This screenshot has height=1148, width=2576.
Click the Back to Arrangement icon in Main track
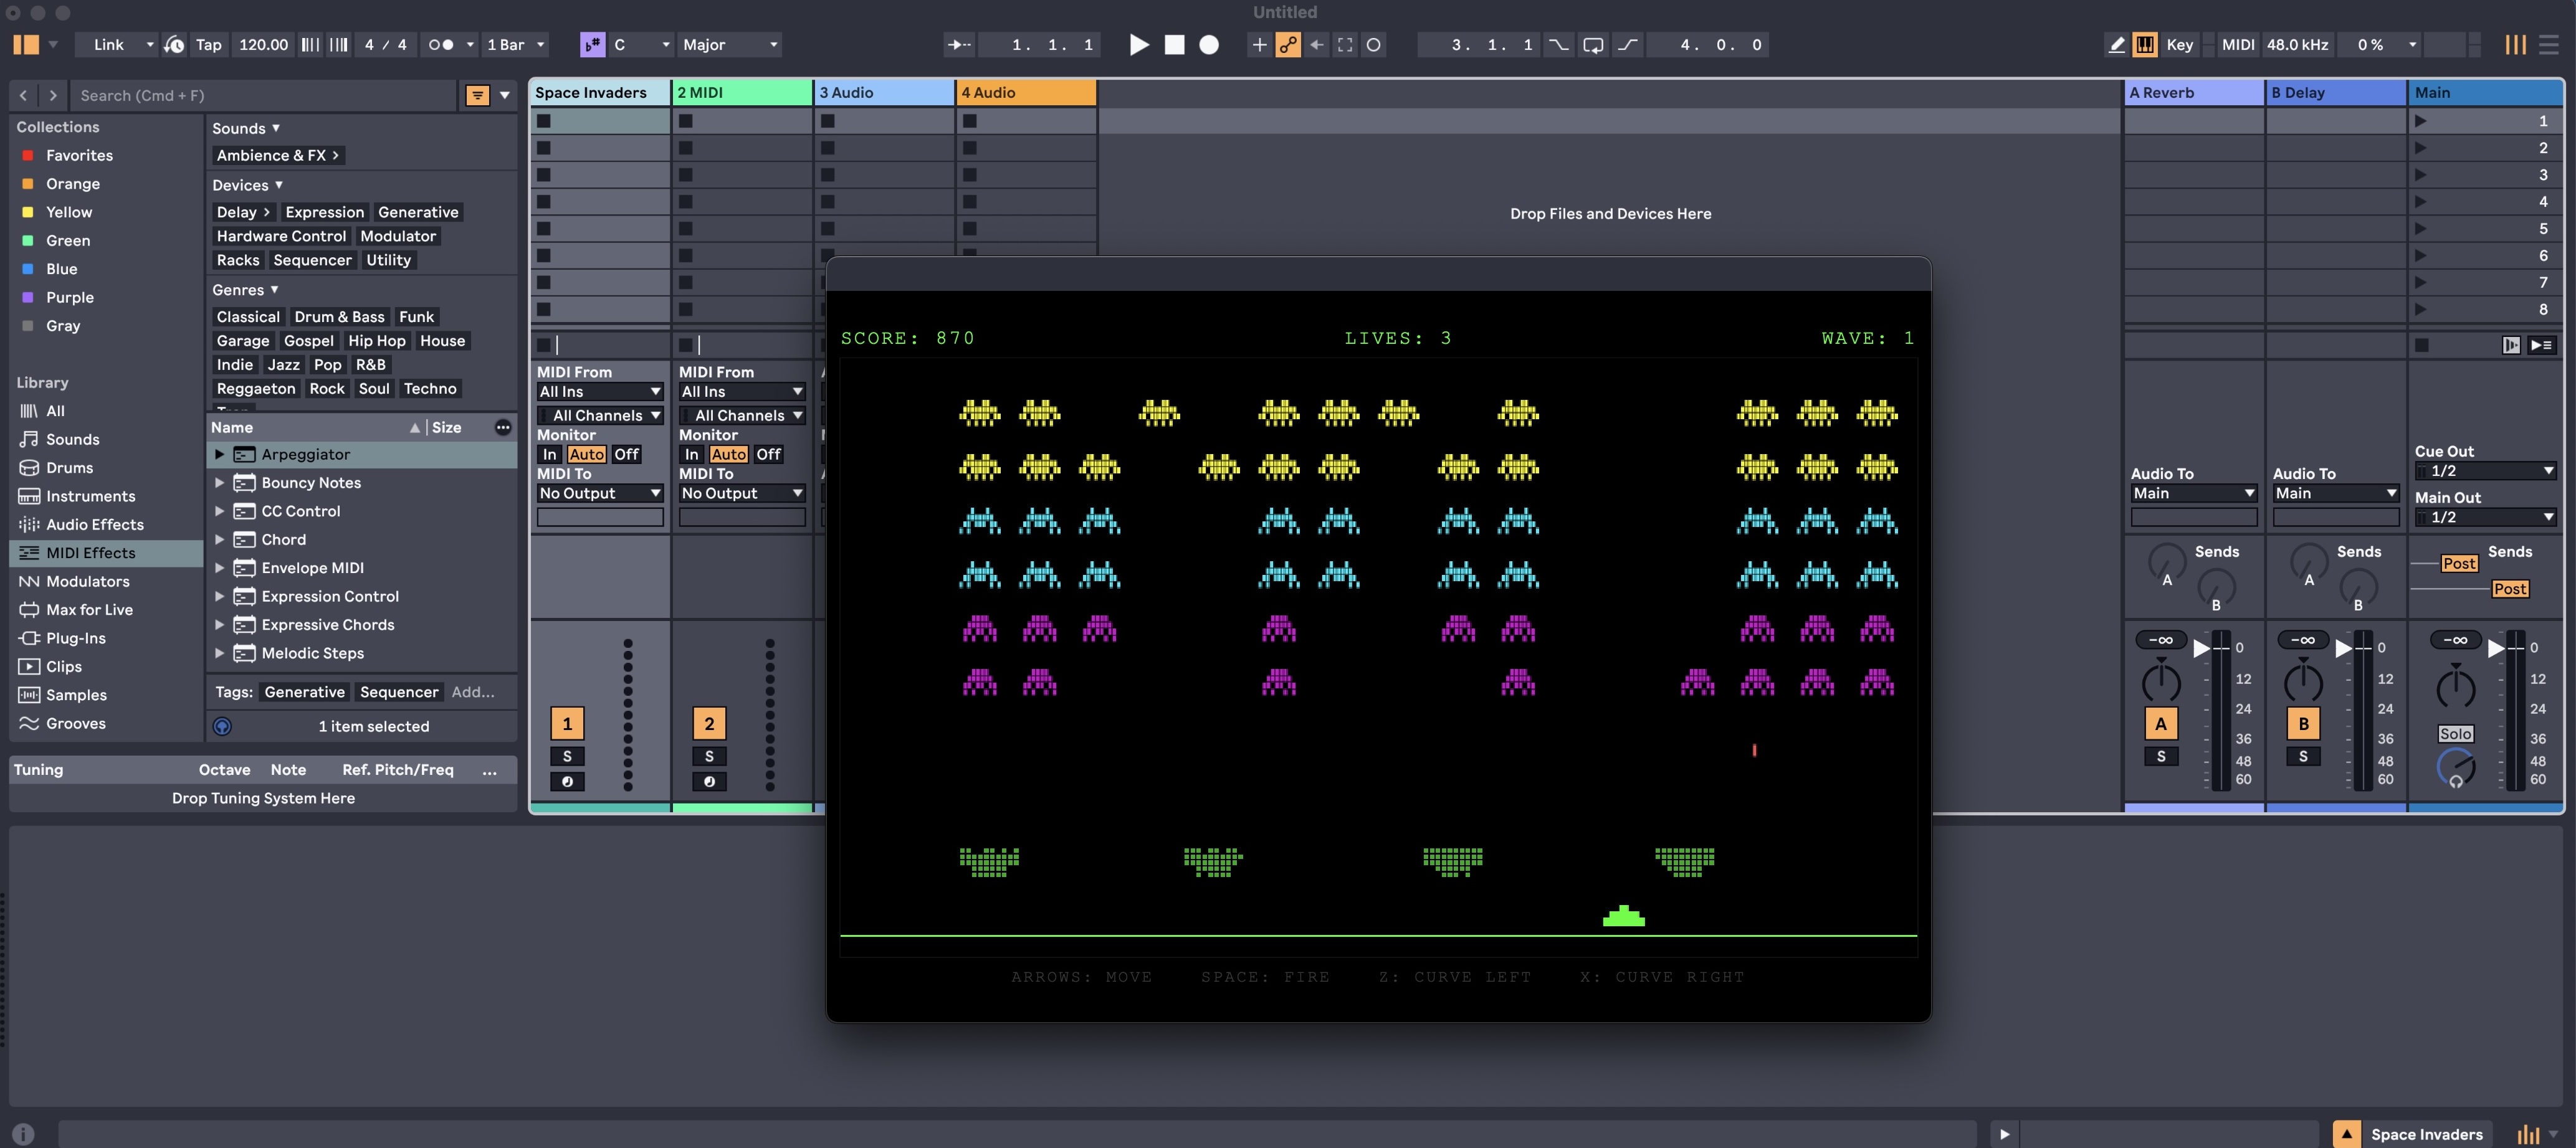[x=2511, y=345]
